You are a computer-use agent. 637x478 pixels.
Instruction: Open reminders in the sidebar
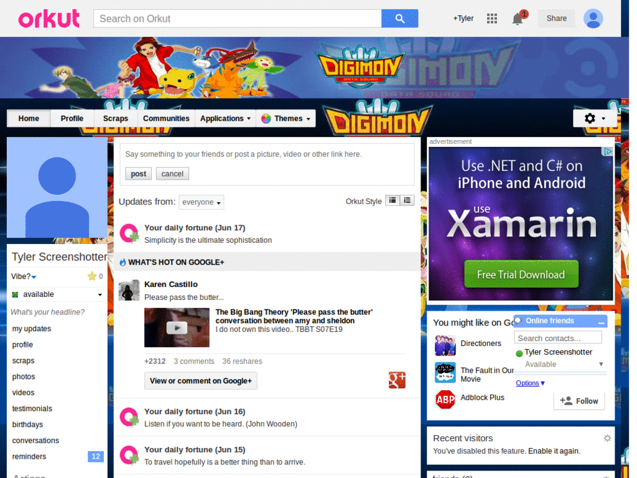pos(29,456)
